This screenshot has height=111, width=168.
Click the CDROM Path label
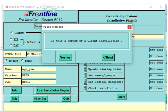(15, 54)
